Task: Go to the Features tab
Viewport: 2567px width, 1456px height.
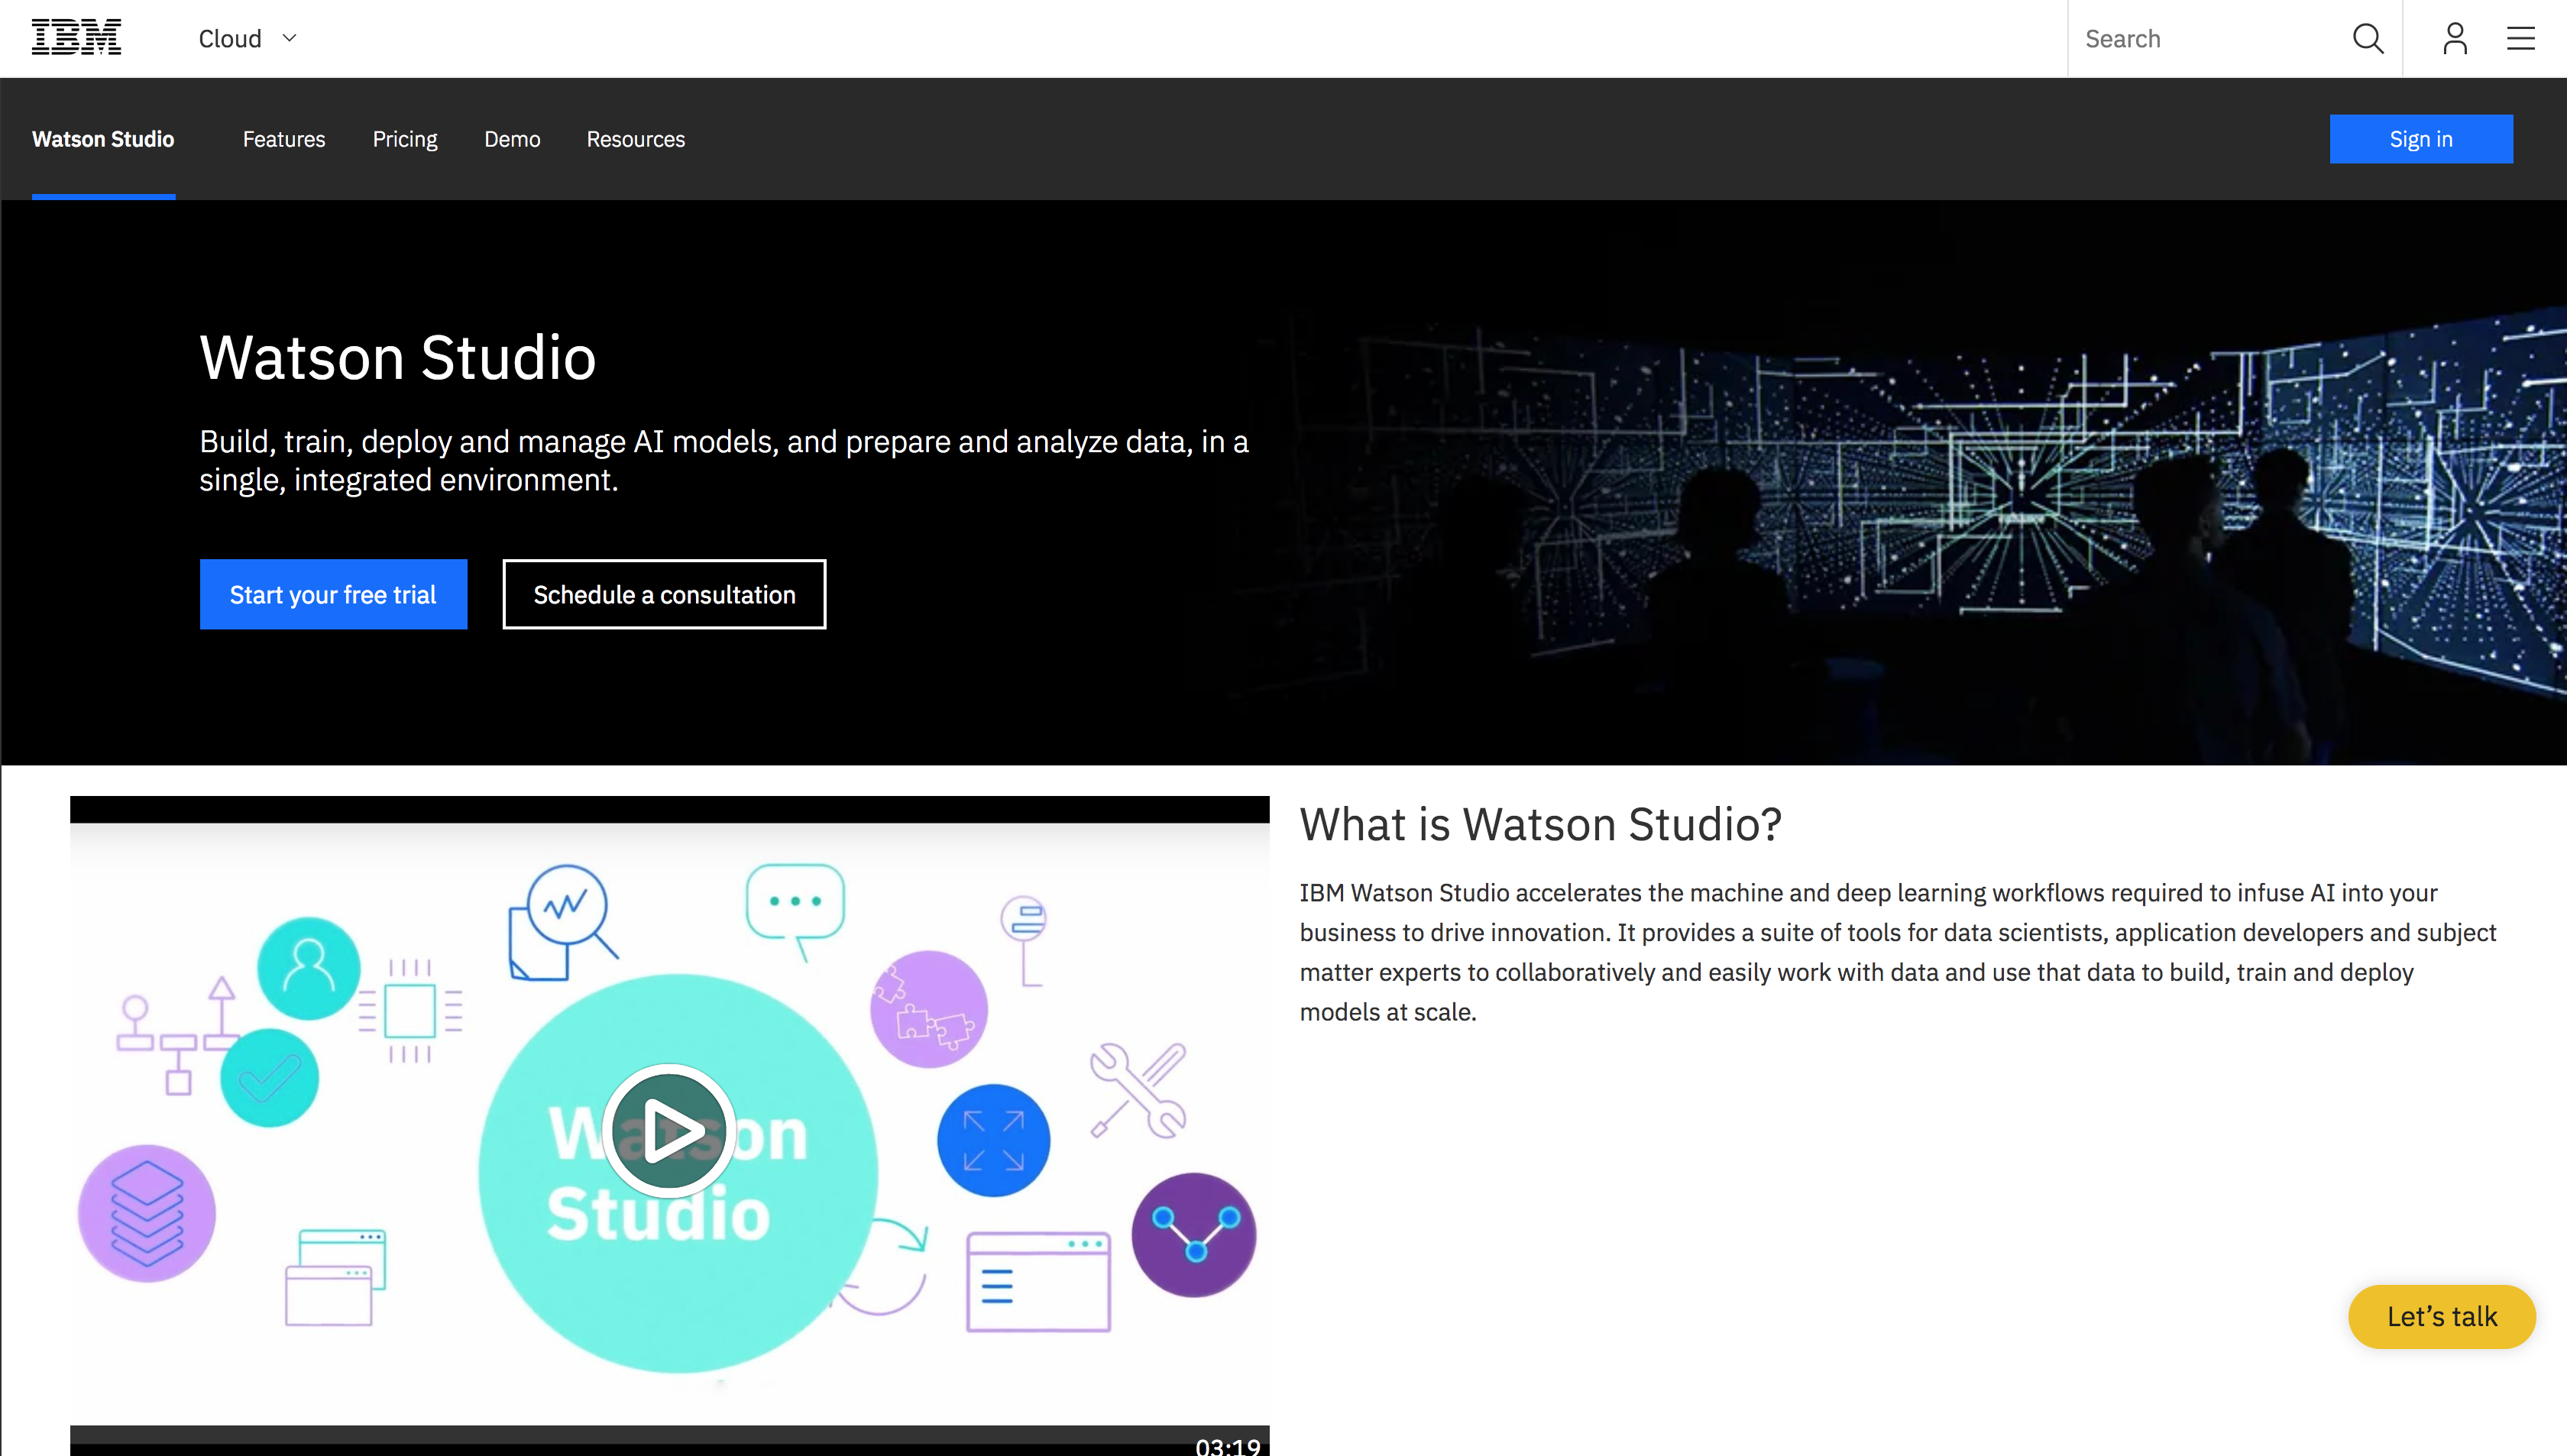Action: pyautogui.click(x=284, y=139)
